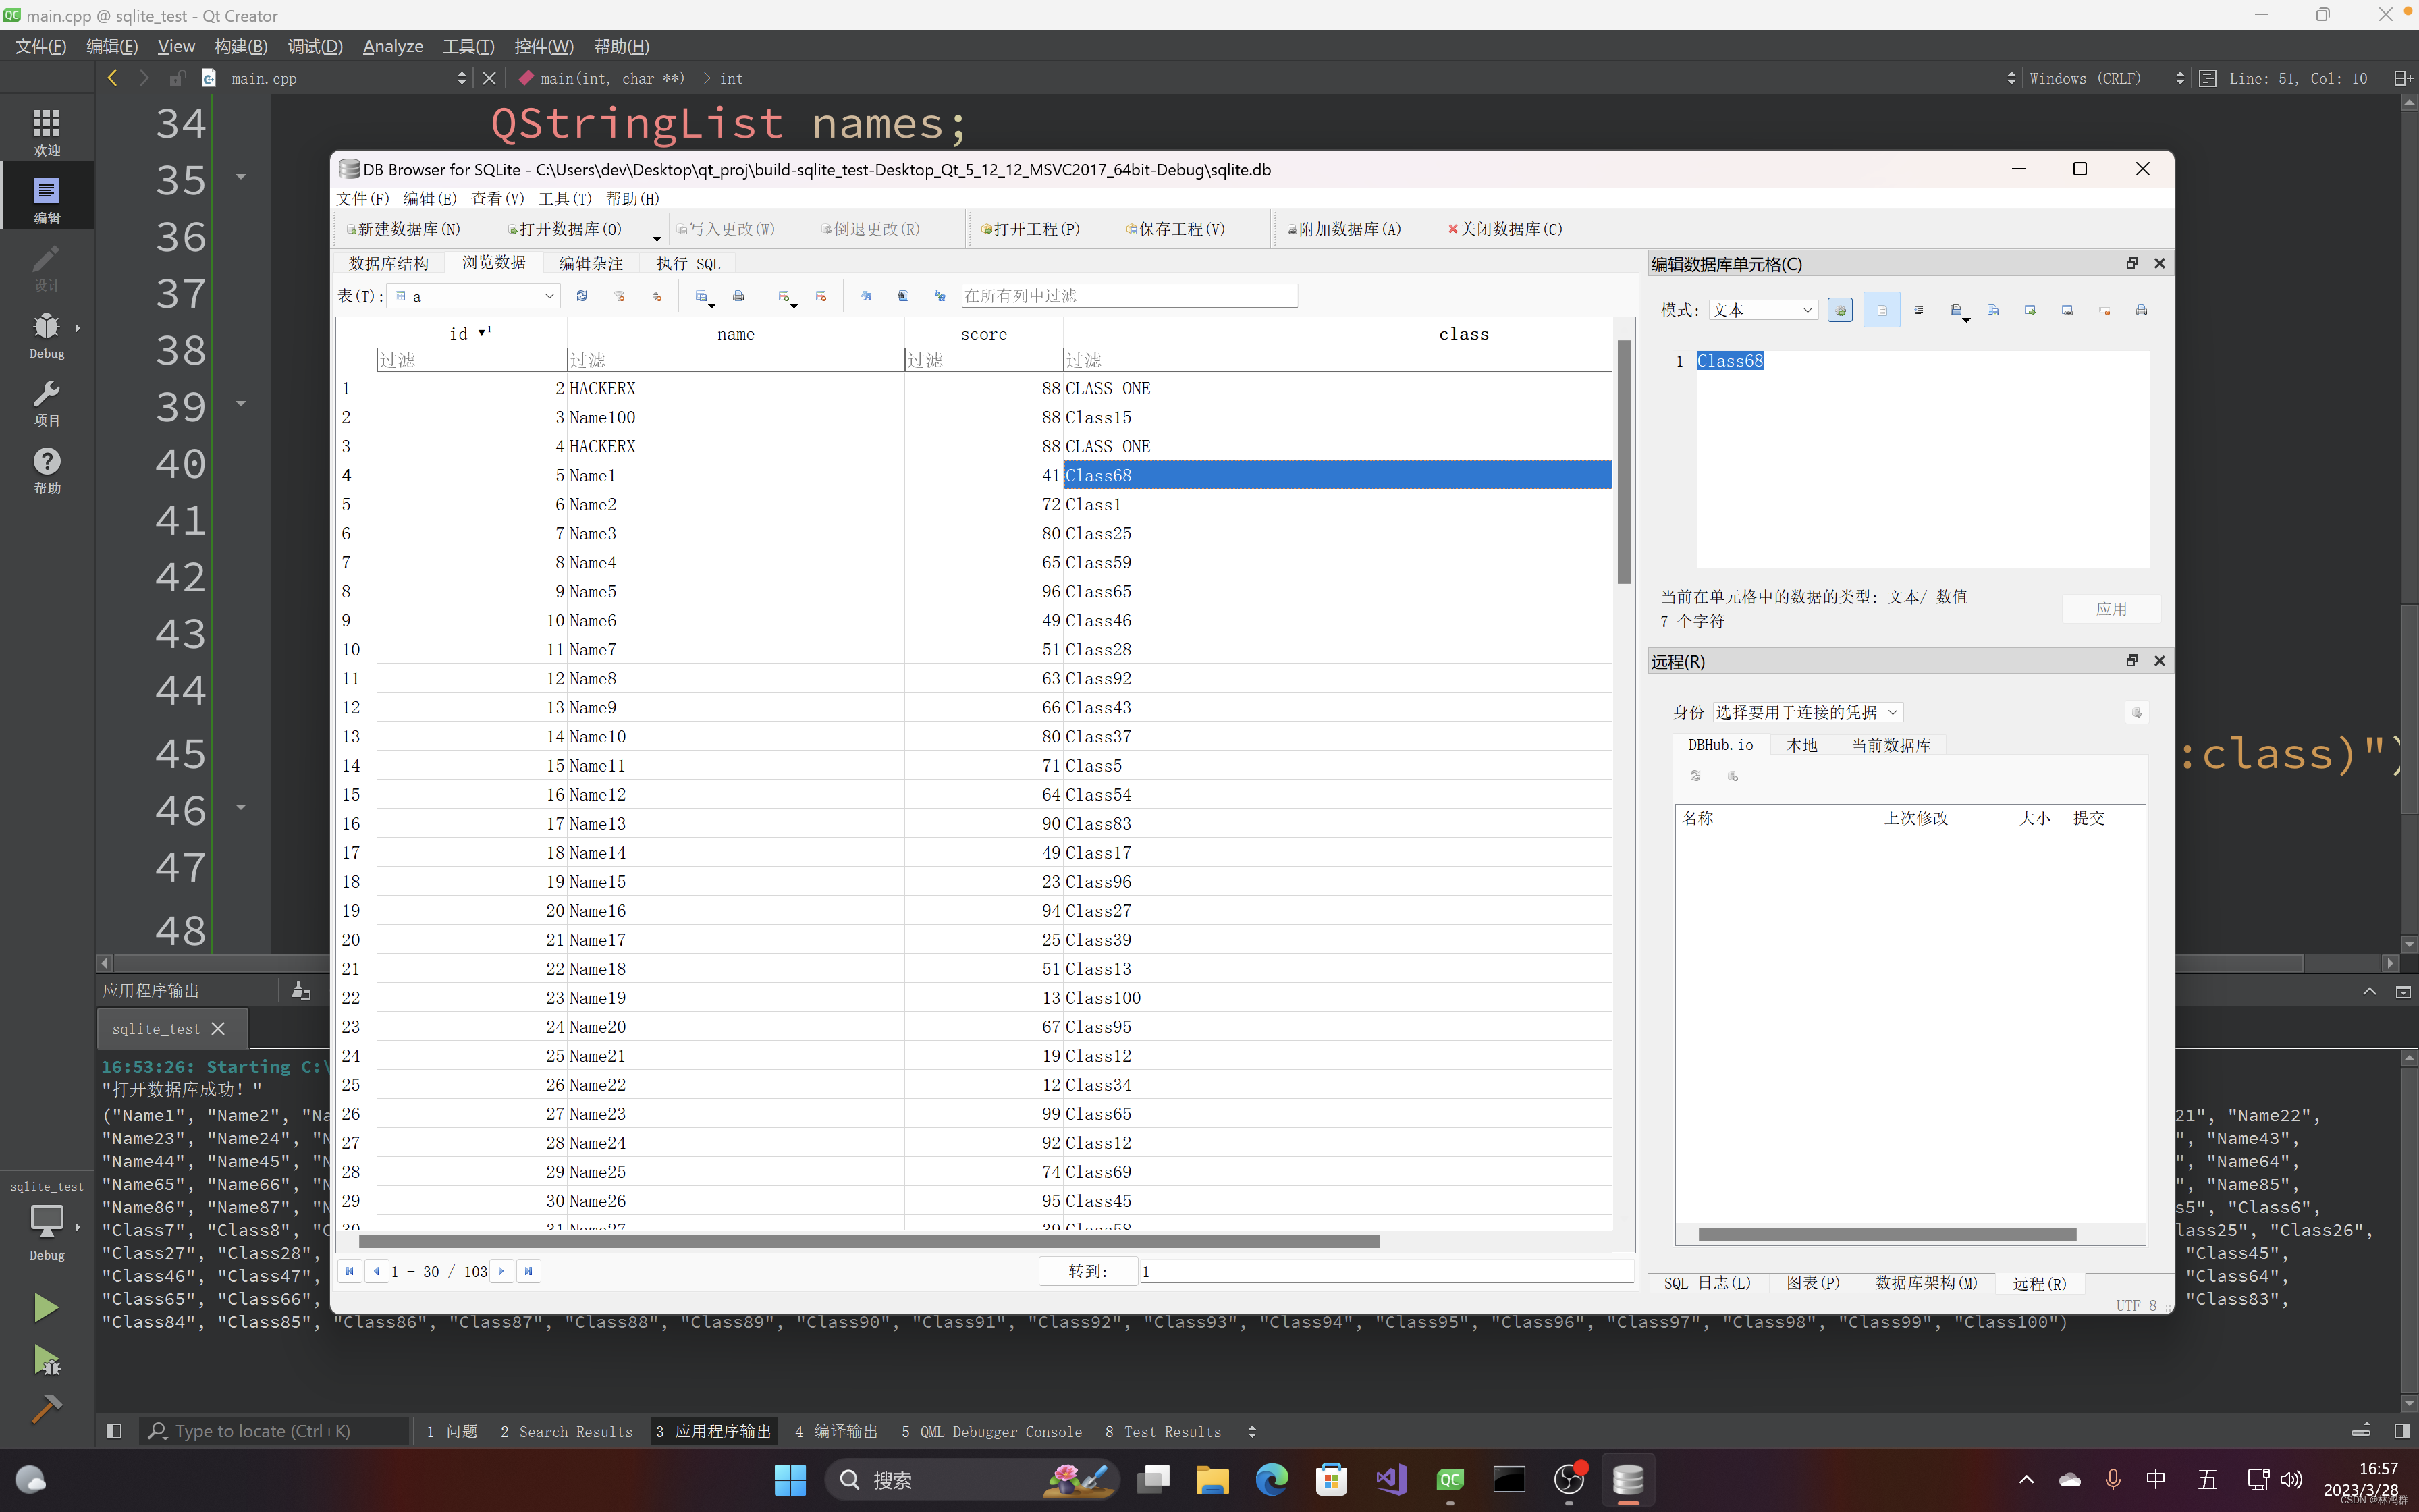This screenshot has width=2419, height=1512.
Task: Toggle the word wrap page button
Action: pos(1881,311)
